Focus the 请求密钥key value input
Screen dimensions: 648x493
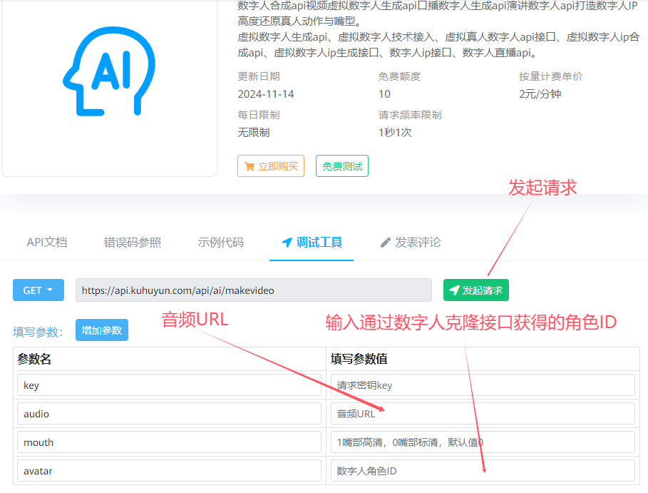pos(483,385)
